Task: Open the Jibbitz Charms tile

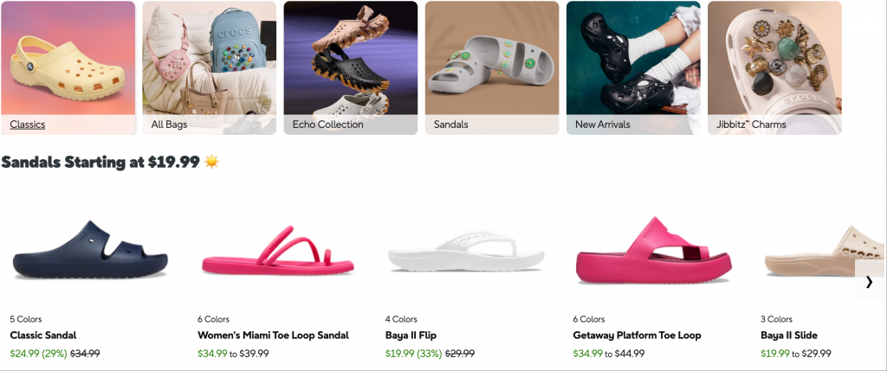Action: coord(774,67)
